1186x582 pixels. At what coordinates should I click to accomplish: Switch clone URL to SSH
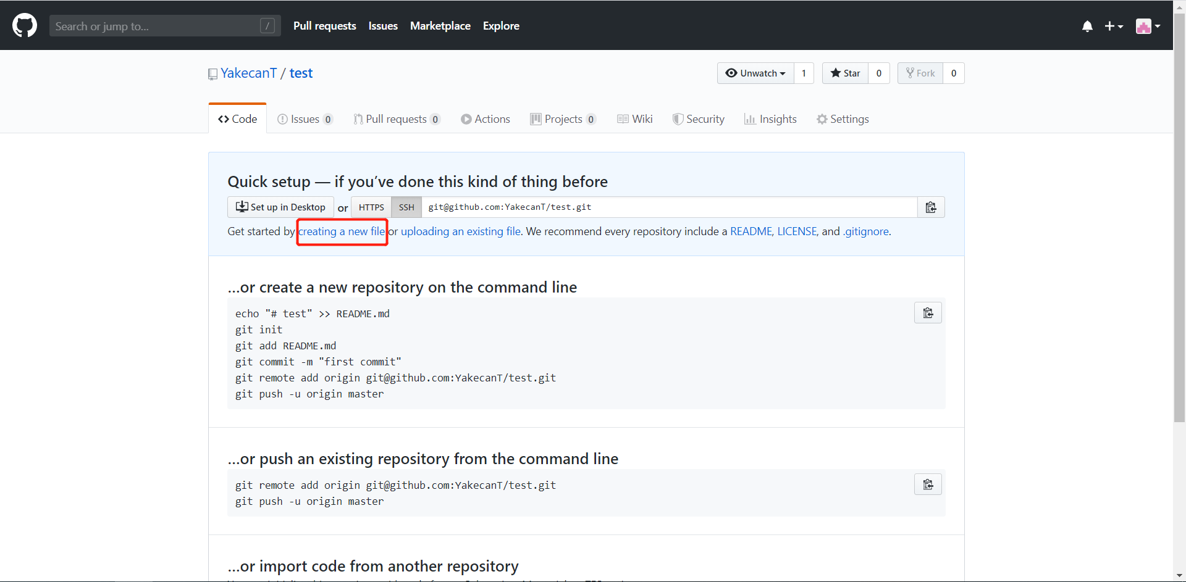coord(406,207)
